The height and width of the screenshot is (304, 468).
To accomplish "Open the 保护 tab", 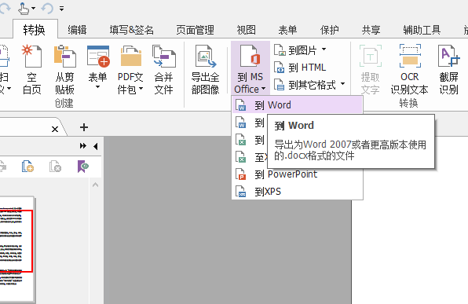I will coord(330,30).
